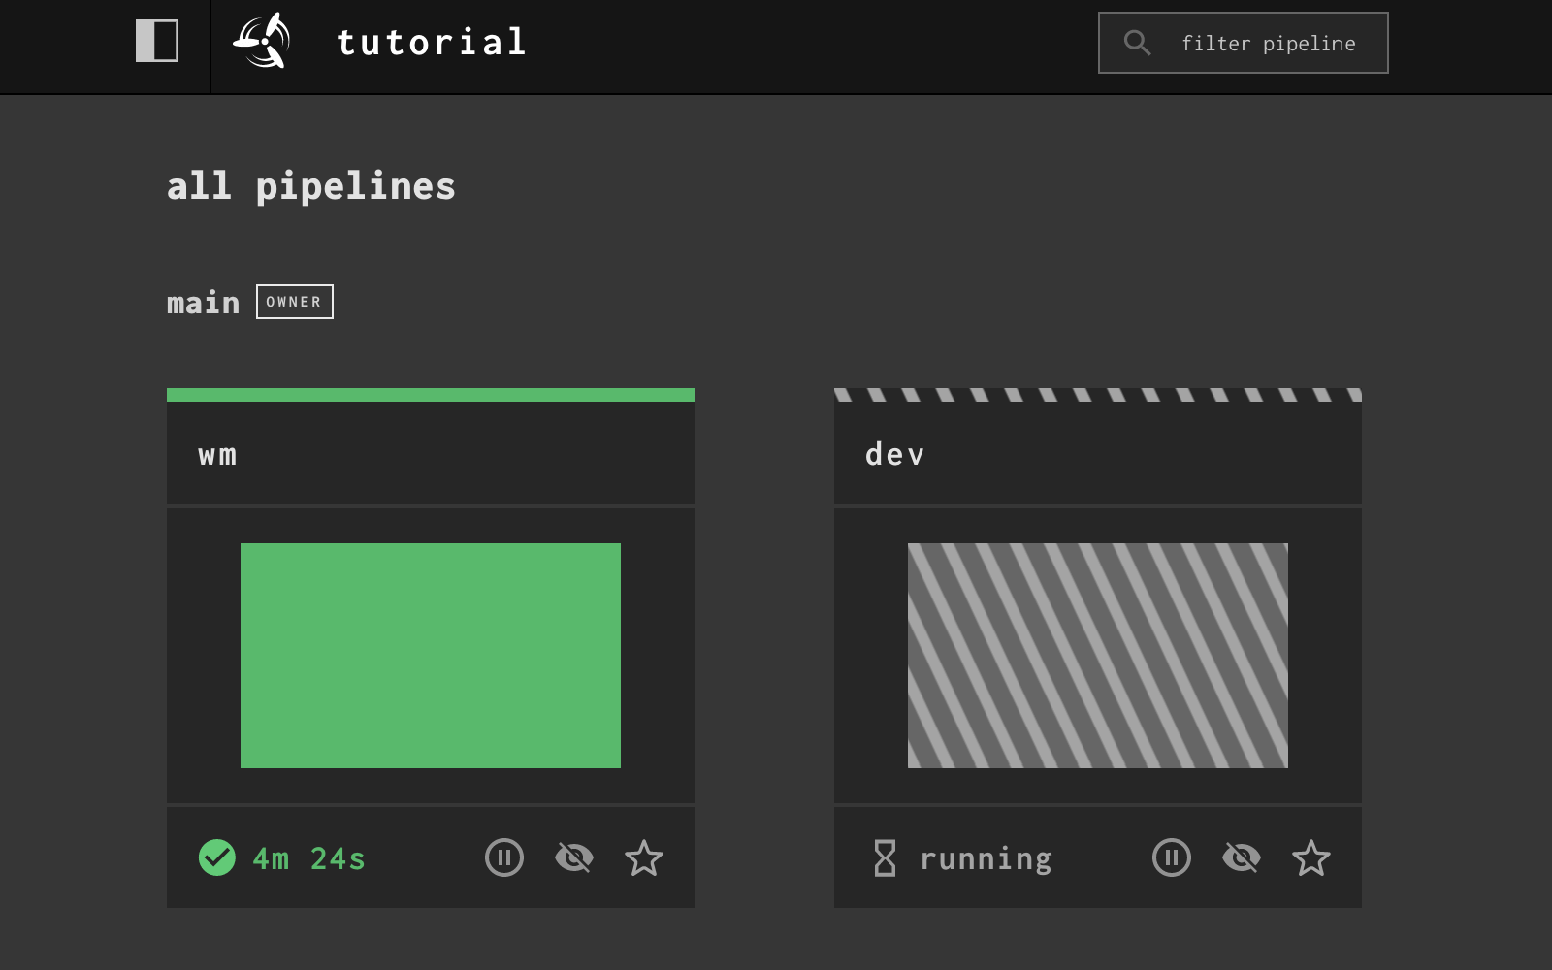The width and height of the screenshot is (1552, 970).
Task: Hide the wm pipeline using the eye icon
Action: click(x=574, y=857)
